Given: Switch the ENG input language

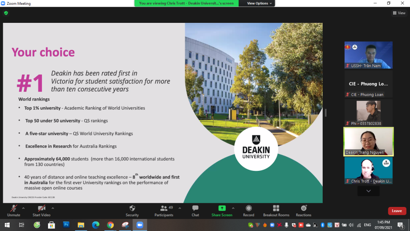Looking at the screenshot, I should [x=368, y=225].
